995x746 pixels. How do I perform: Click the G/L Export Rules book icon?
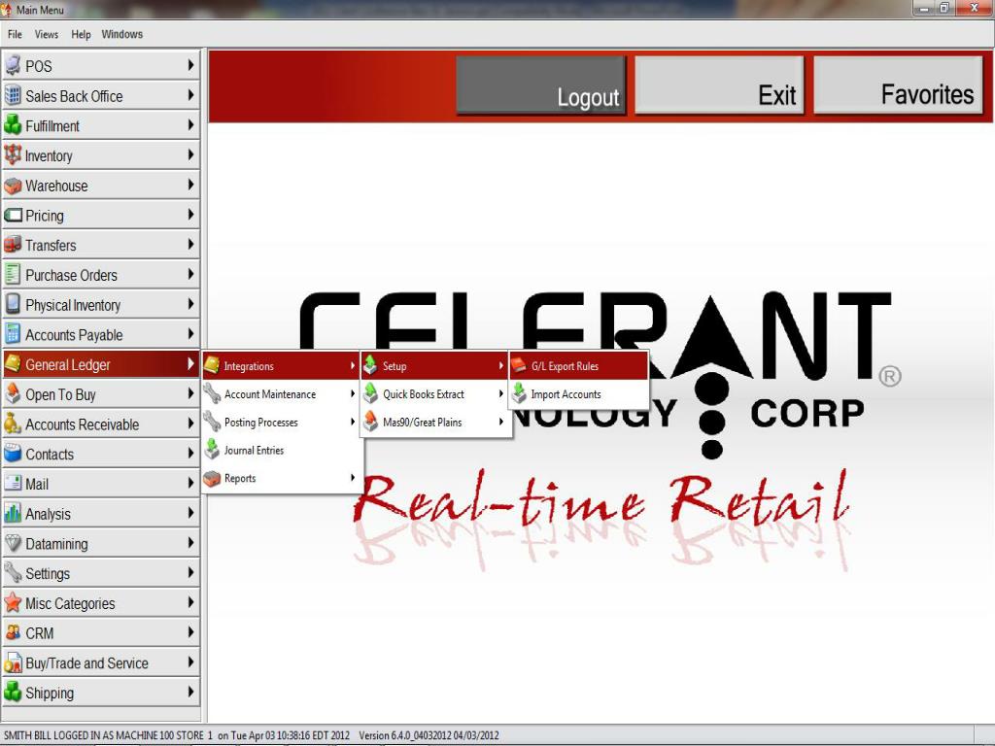[x=519, y=365]
